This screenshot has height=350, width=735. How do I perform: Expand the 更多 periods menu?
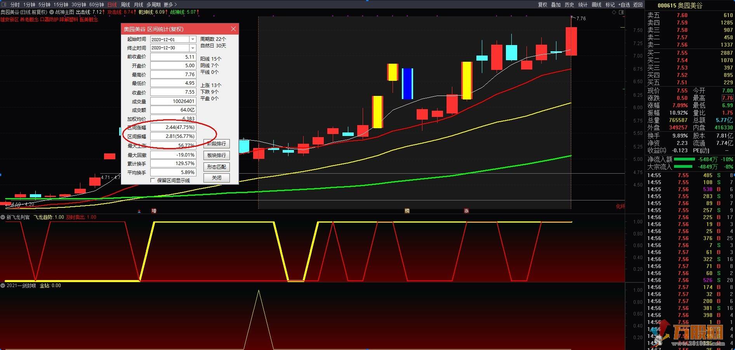point(170,5)
